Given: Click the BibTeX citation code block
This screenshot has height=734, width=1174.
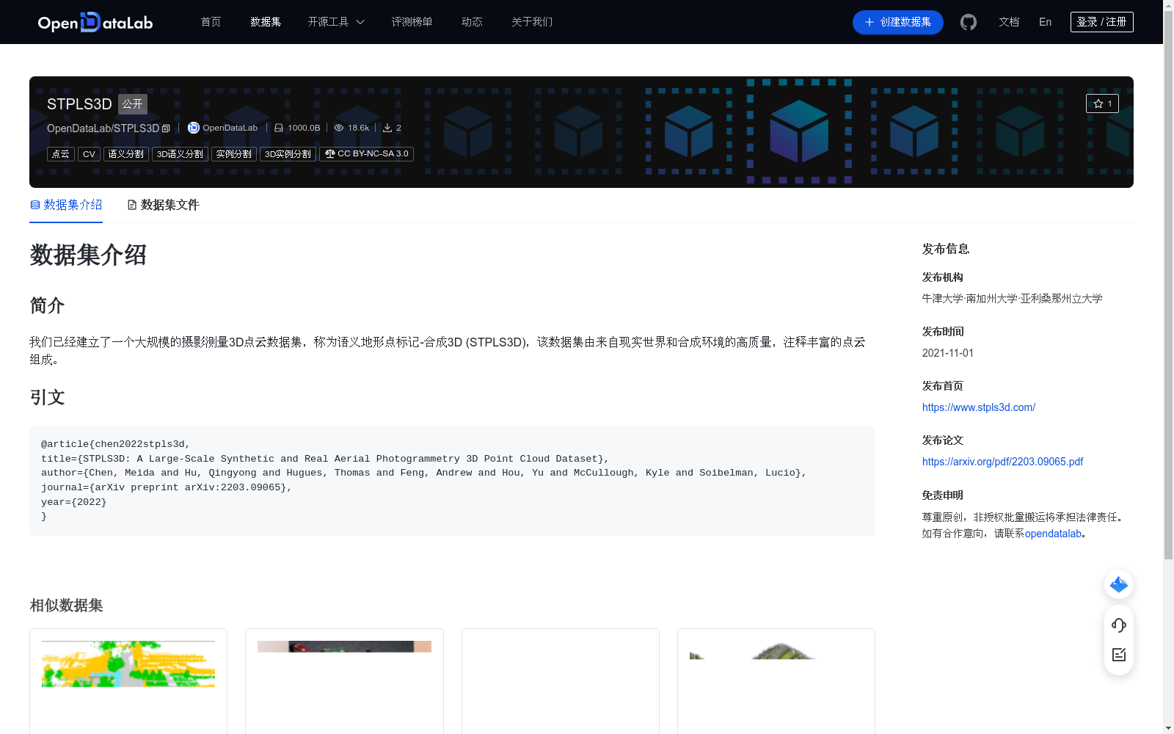Looking at the screenshot, I should [452, 481].
